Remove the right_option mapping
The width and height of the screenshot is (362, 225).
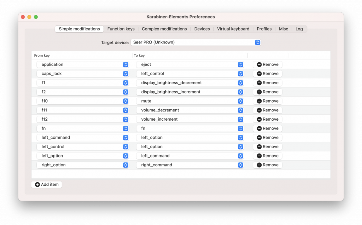coord(268,165)
